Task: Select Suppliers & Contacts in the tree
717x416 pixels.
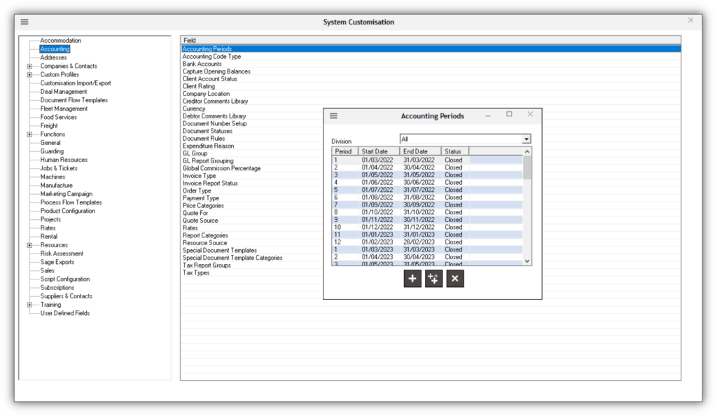Action: click(67, 296)
